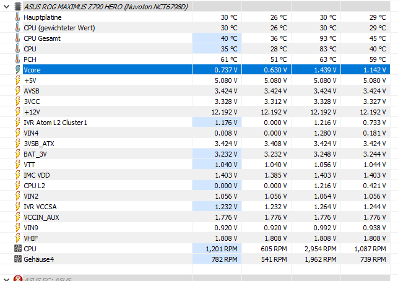Click the VIN9 maximum value 0.992 V

click(325, 228)
